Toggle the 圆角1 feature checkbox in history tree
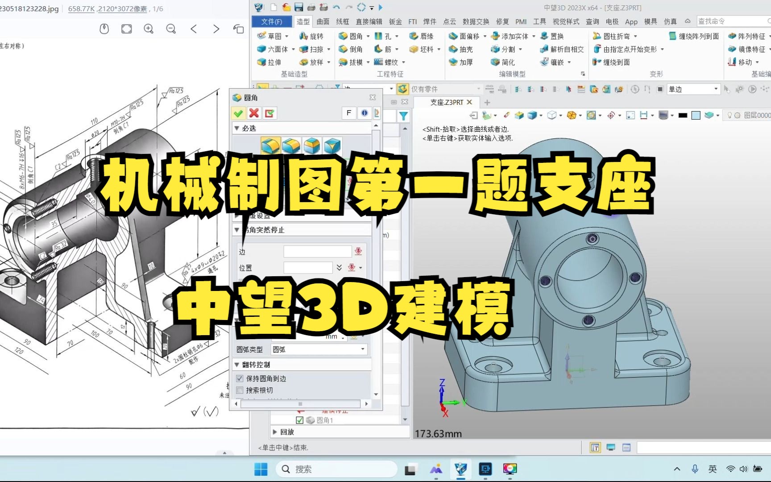The height and width of the screenshot is (482, 771). click(299, 420)
